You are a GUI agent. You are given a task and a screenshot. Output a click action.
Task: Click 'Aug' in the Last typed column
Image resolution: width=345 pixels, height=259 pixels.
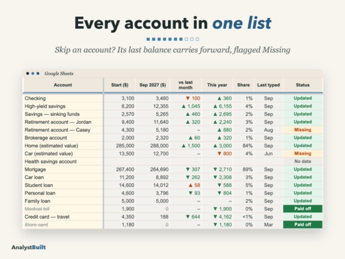click(x=269, y=130)
